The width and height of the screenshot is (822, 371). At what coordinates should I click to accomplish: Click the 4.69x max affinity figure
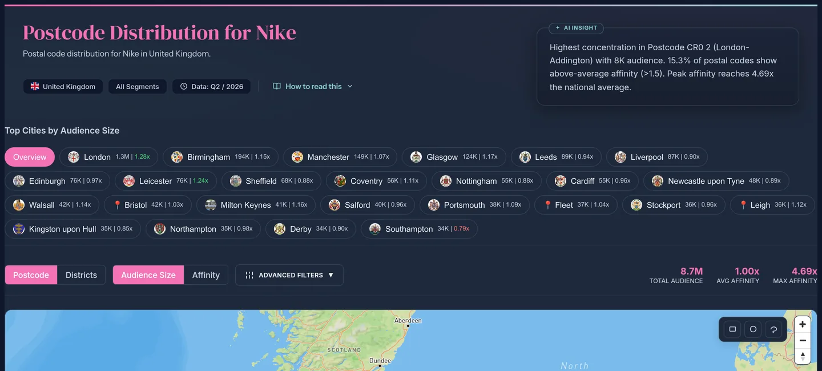tap(804, 271)
